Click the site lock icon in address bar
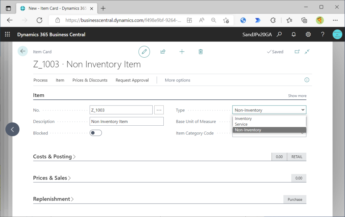345x217 pixels. point(58,20)
